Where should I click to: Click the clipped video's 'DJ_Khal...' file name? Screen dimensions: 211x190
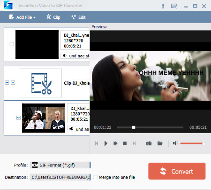click(80, 109)
